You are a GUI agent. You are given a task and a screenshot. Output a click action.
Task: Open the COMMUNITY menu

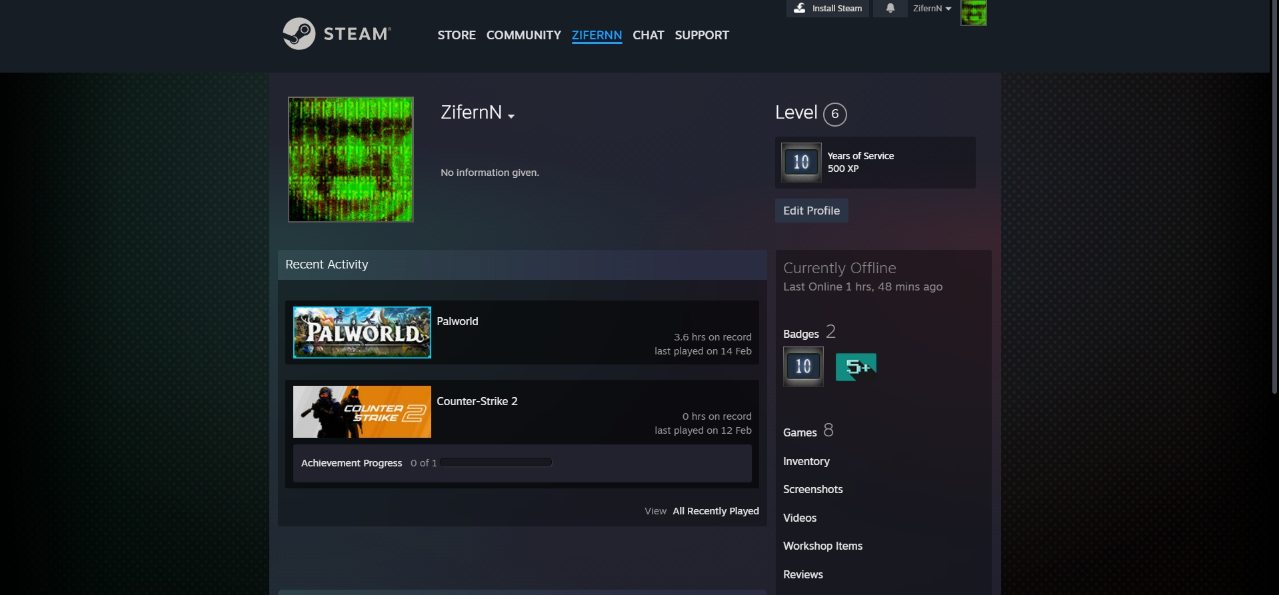pyautogui.click(x=524, y=35)
